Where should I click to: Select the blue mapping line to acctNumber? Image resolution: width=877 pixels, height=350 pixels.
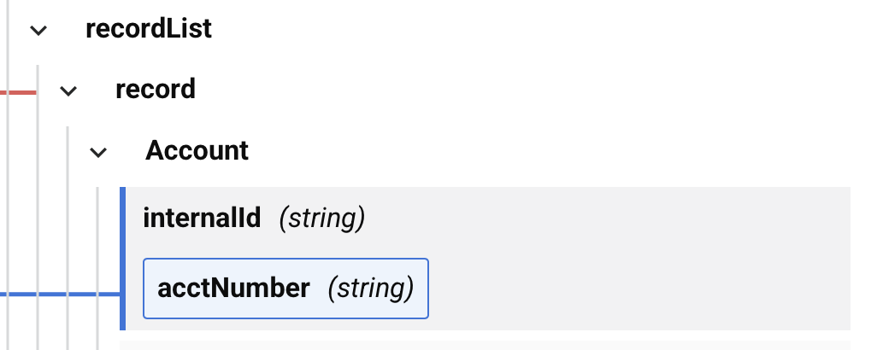click(x=60, y=295)
